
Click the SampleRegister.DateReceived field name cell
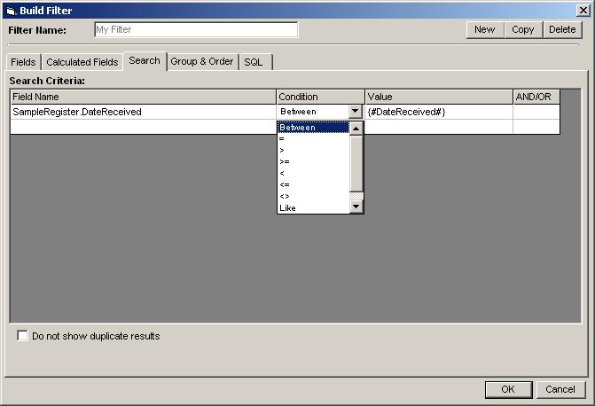pos(142,112)
